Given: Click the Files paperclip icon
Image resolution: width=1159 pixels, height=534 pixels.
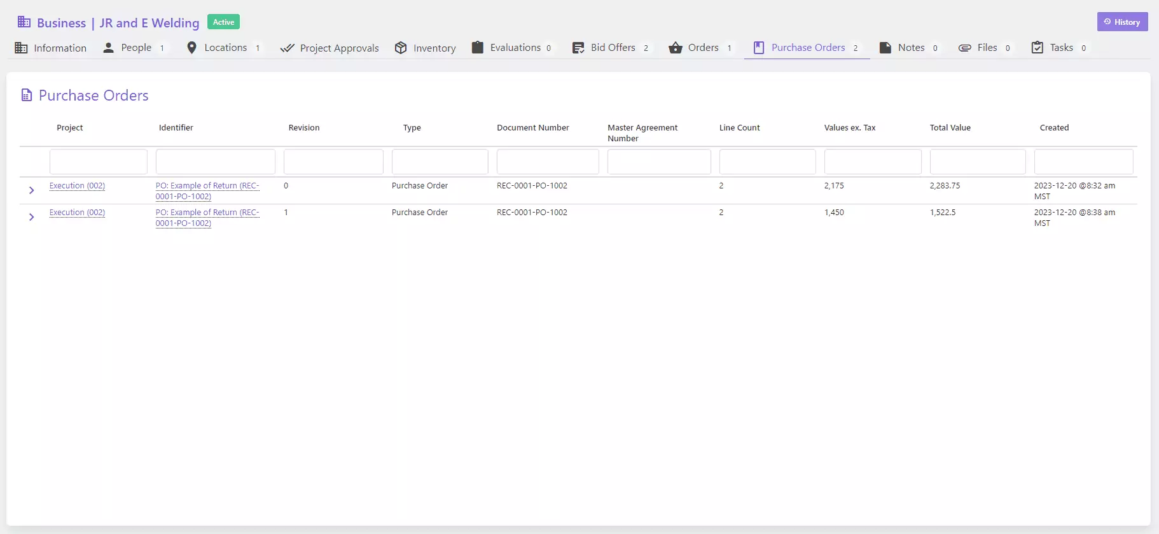Looking at the screenshot, I should tap(965, 48).
